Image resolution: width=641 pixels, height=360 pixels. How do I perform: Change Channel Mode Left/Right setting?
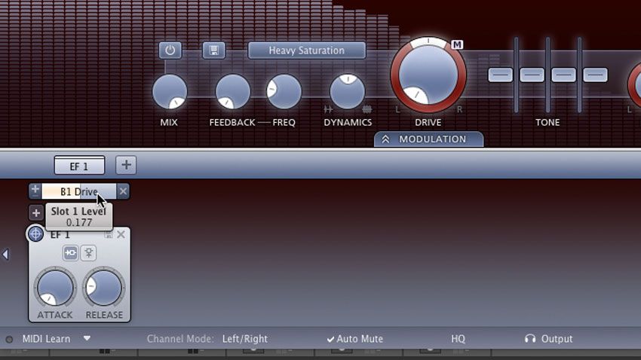click(x=245, y=339)
